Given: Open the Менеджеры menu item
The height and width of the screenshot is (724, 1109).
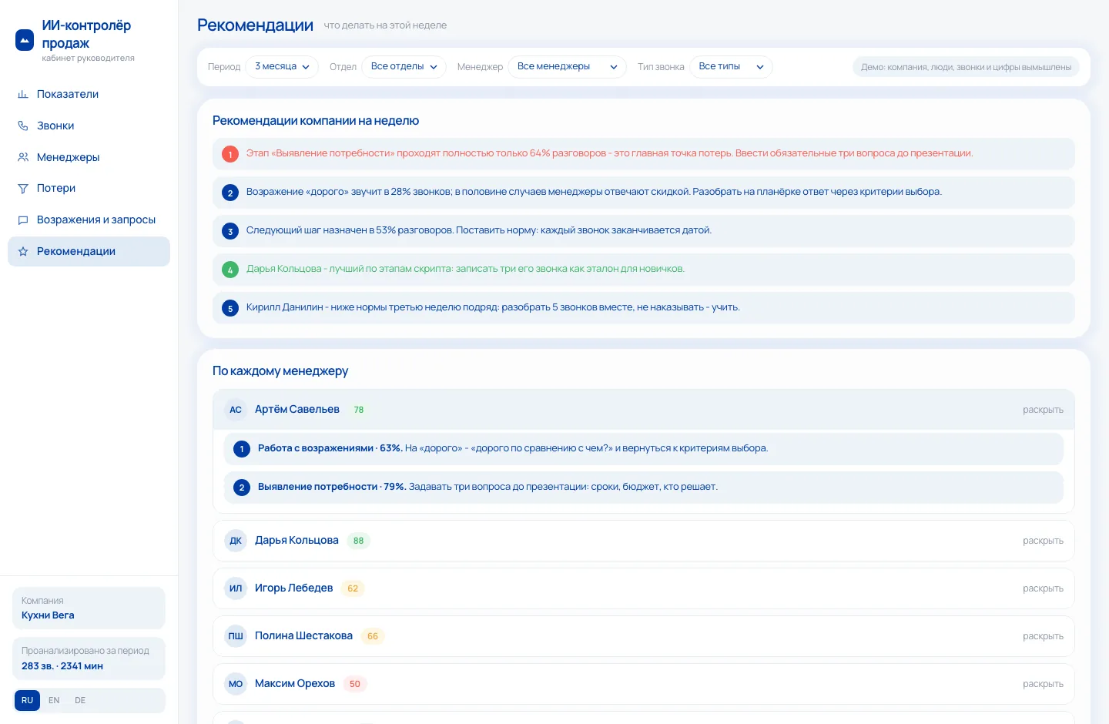Looking at the screenshot, I should click(89, 157).
